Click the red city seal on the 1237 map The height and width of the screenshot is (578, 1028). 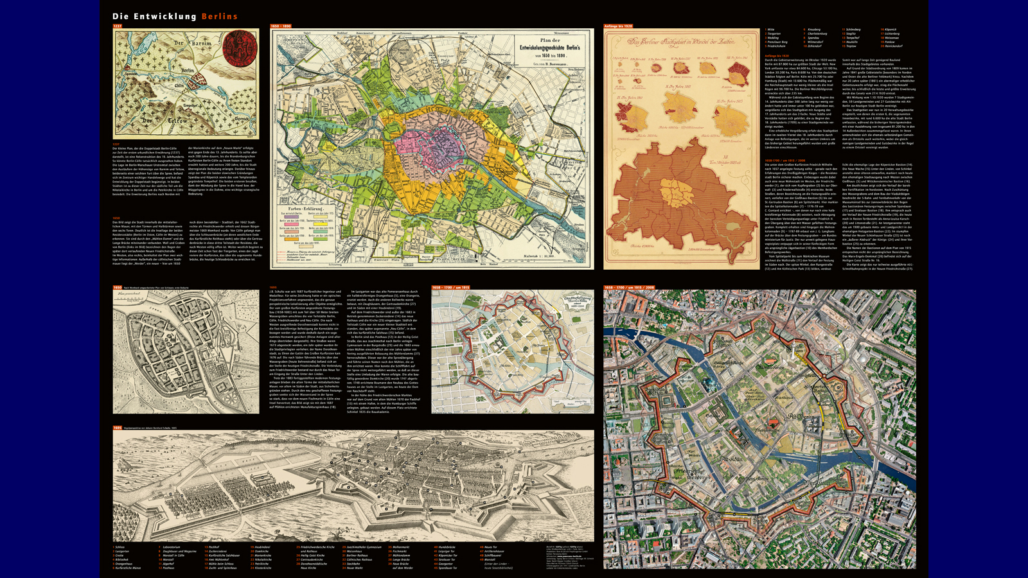[240, 49]
